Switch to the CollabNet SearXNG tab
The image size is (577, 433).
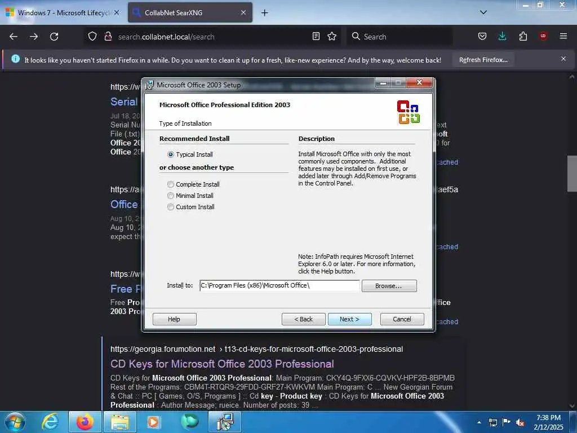tap(190, 12)
